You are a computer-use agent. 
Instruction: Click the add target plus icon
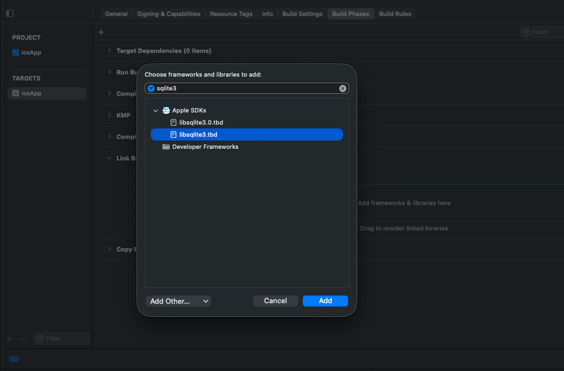[9, 338]
